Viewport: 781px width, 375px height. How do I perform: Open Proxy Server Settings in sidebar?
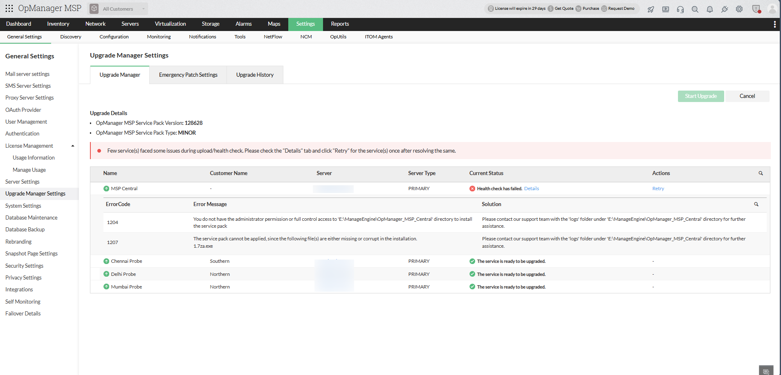click(29, 98)
